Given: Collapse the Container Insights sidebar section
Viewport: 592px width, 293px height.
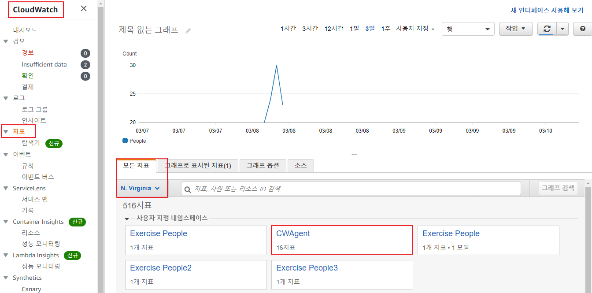Looking at the screenshot, I should pos(6,222).
